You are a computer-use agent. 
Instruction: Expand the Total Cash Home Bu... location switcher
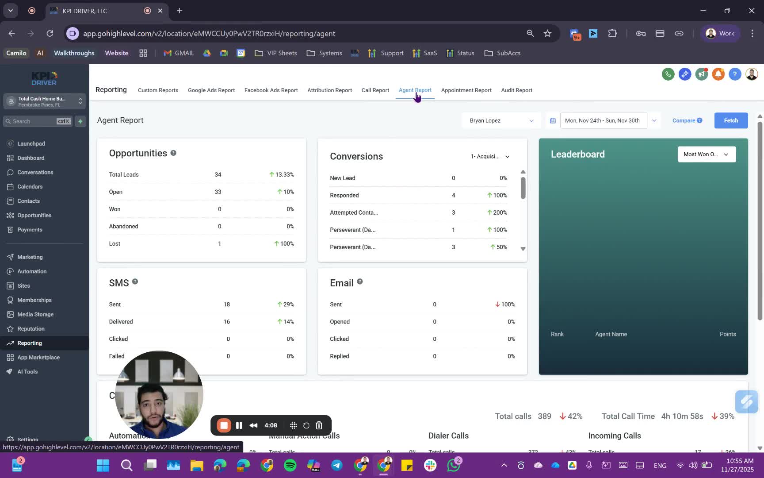[x=44, y=101]
